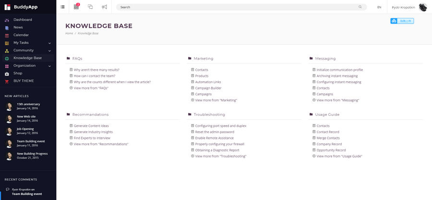This screenshot has width=432, height=200.
Task: Select Knowledge Base in the sidebar
Action: [x=27, y=58]
